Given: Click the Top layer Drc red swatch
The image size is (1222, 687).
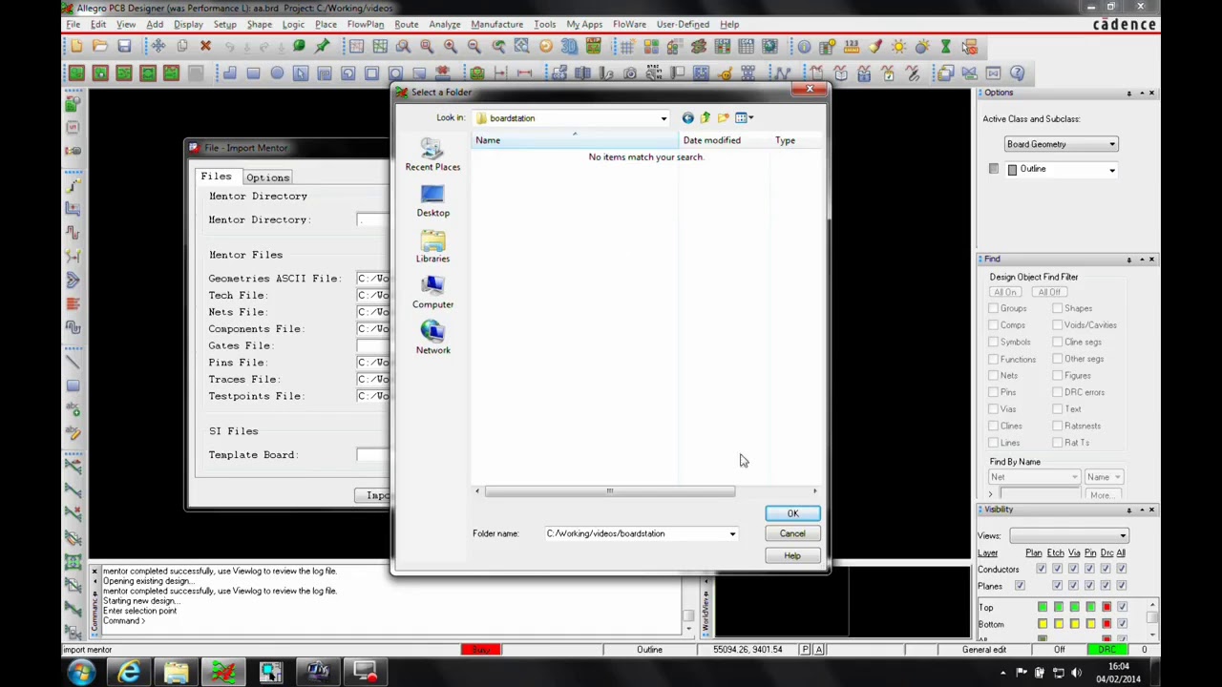Looking at the screenshot, I should tap(1106, 607).
